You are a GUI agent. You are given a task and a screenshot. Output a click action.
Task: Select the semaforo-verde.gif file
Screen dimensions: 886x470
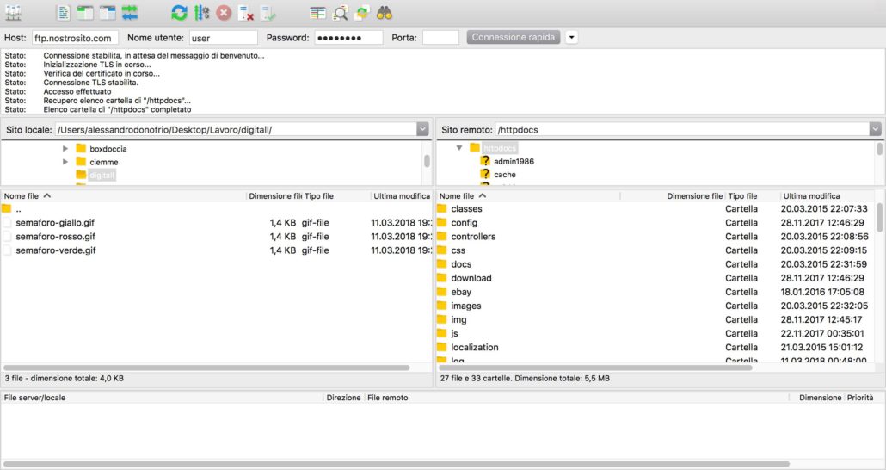point(56,250)
